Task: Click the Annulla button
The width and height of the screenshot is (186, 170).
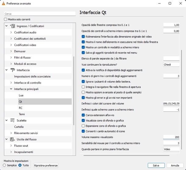Action: point(175,165)
